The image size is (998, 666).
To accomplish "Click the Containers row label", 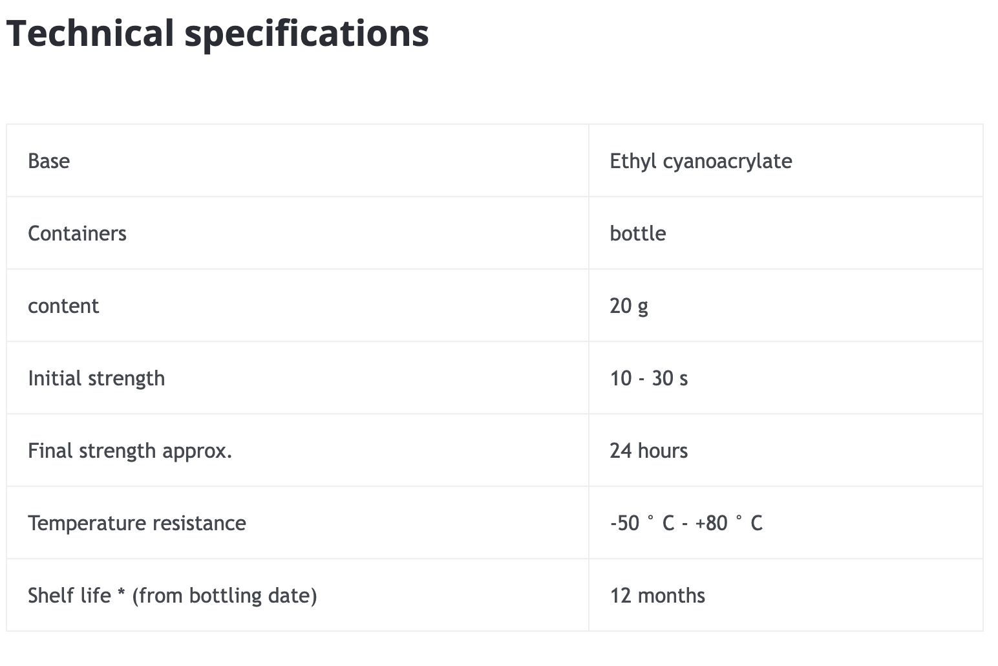I will tap(77, 233).
